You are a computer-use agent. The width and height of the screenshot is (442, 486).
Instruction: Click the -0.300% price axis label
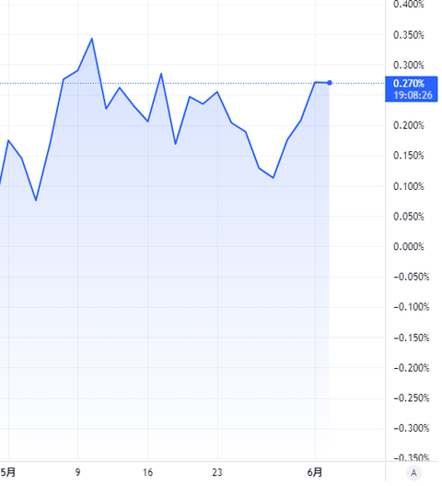(412, 428)
